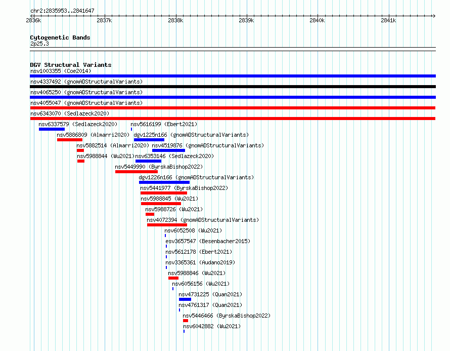This screenshot has height=351, width=450.
Task: Click the red bar under nsv5449990
Action: pyautogui.click(x=137, y=172)
